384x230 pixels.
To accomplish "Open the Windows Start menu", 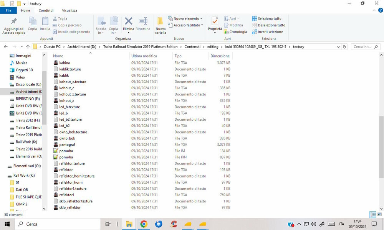I will [7, 224].
